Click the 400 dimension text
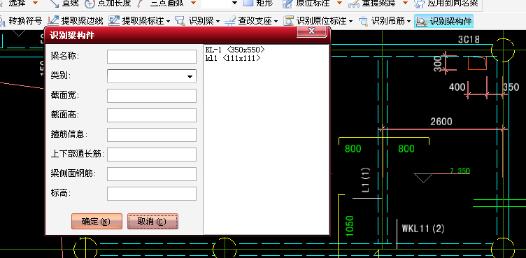 (457, 87)
